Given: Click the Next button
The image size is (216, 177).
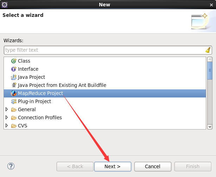Looking at the screenshot, I should pyautogui.click(x=113, y=166).
